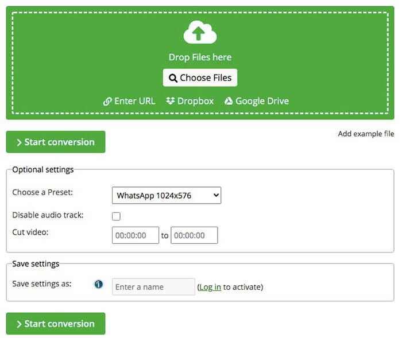
Task: Follow the Log in link
Action: (210, 287)
